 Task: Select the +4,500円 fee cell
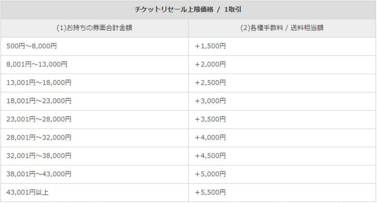(210, 156)
